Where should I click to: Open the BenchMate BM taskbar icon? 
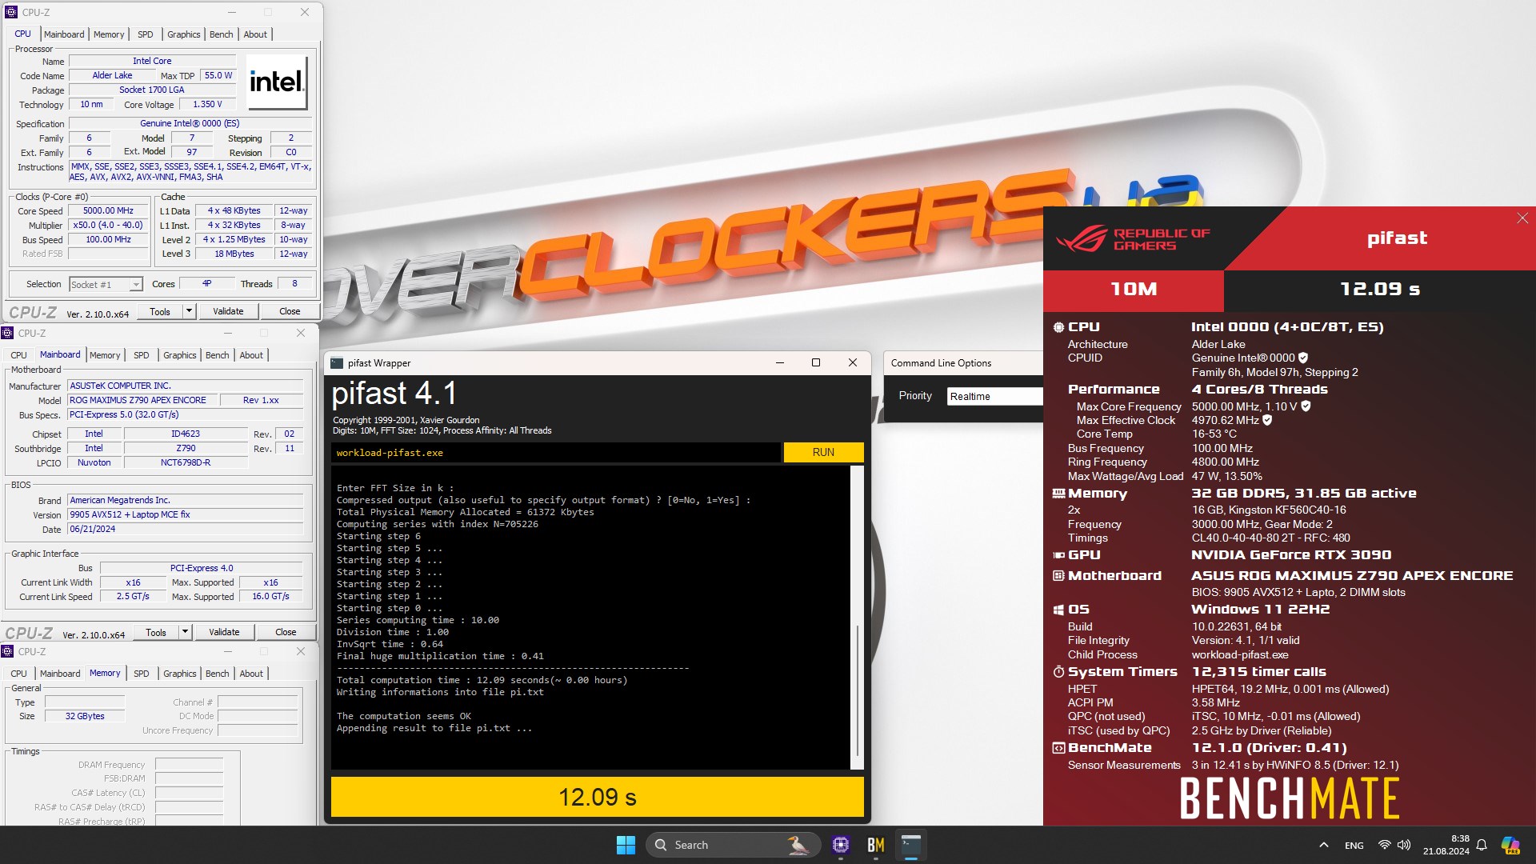pos(876,845)
